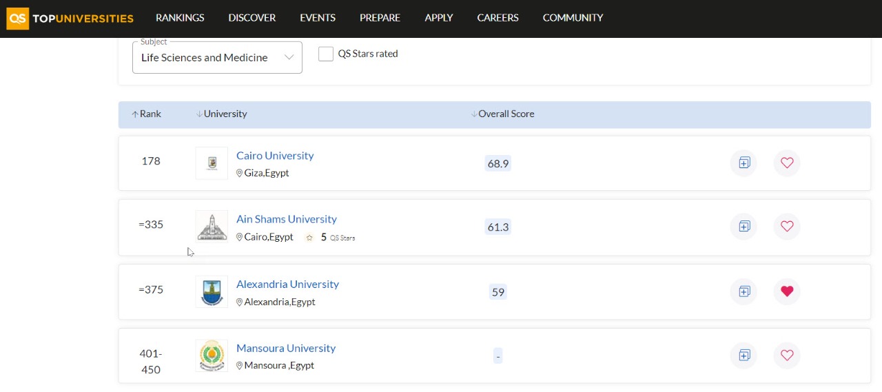Click the QS TopUniversities logo

pos(70,19)
